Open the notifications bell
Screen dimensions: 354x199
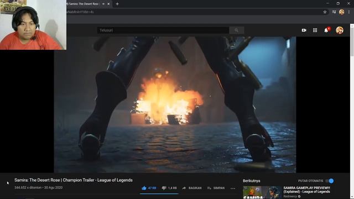tap(326, 30)
